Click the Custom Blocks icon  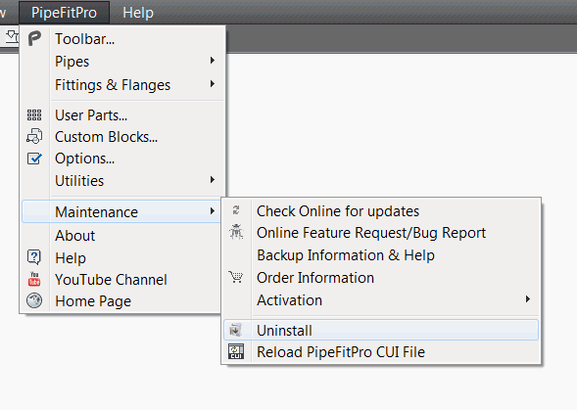coord(34,136)
